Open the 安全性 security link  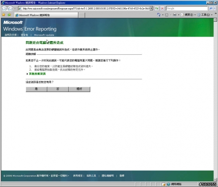tap(24, 35)
